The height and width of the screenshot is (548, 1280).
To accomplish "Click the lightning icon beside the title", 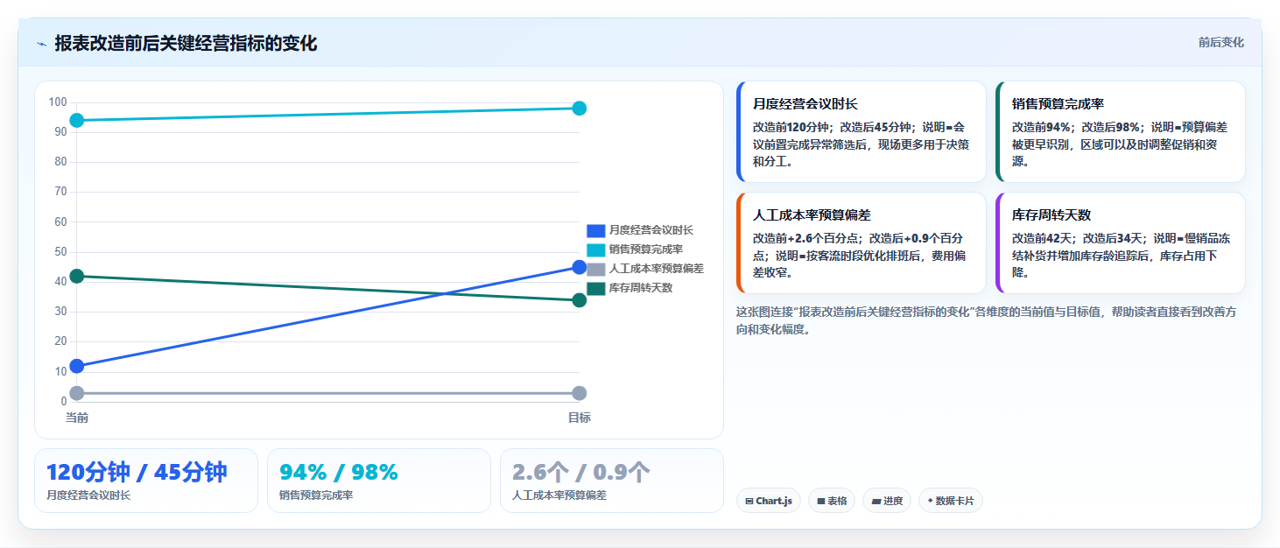I will [42, 44].
